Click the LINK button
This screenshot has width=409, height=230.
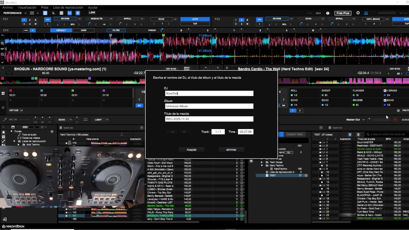pos(92,13)
